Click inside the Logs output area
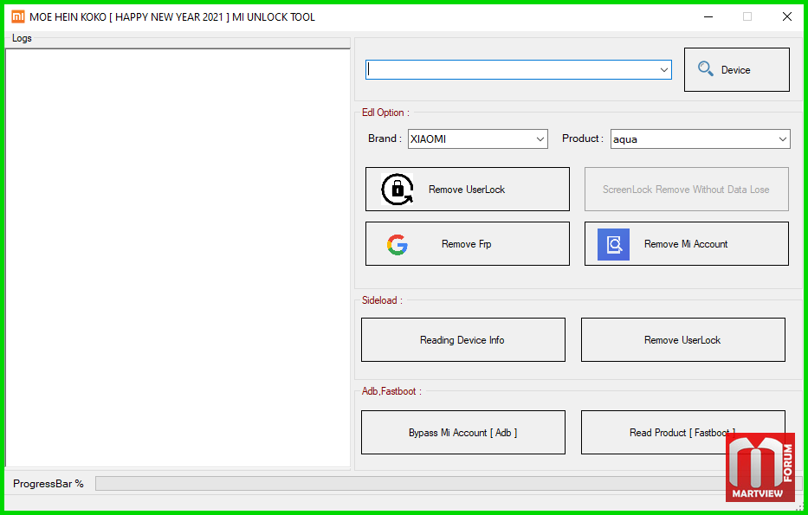This screenshot has height=515, width=808. coord(178,258)
